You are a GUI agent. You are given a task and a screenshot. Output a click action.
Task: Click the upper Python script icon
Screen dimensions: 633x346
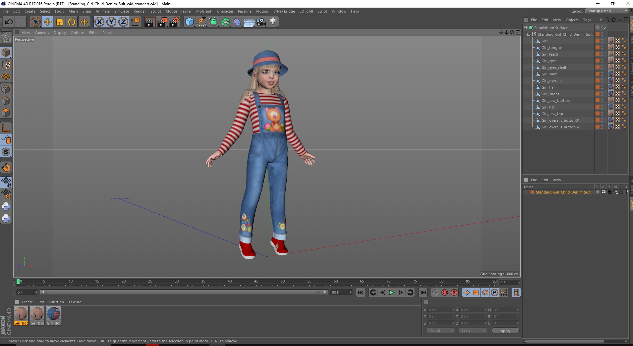click(x=6, y=206)
